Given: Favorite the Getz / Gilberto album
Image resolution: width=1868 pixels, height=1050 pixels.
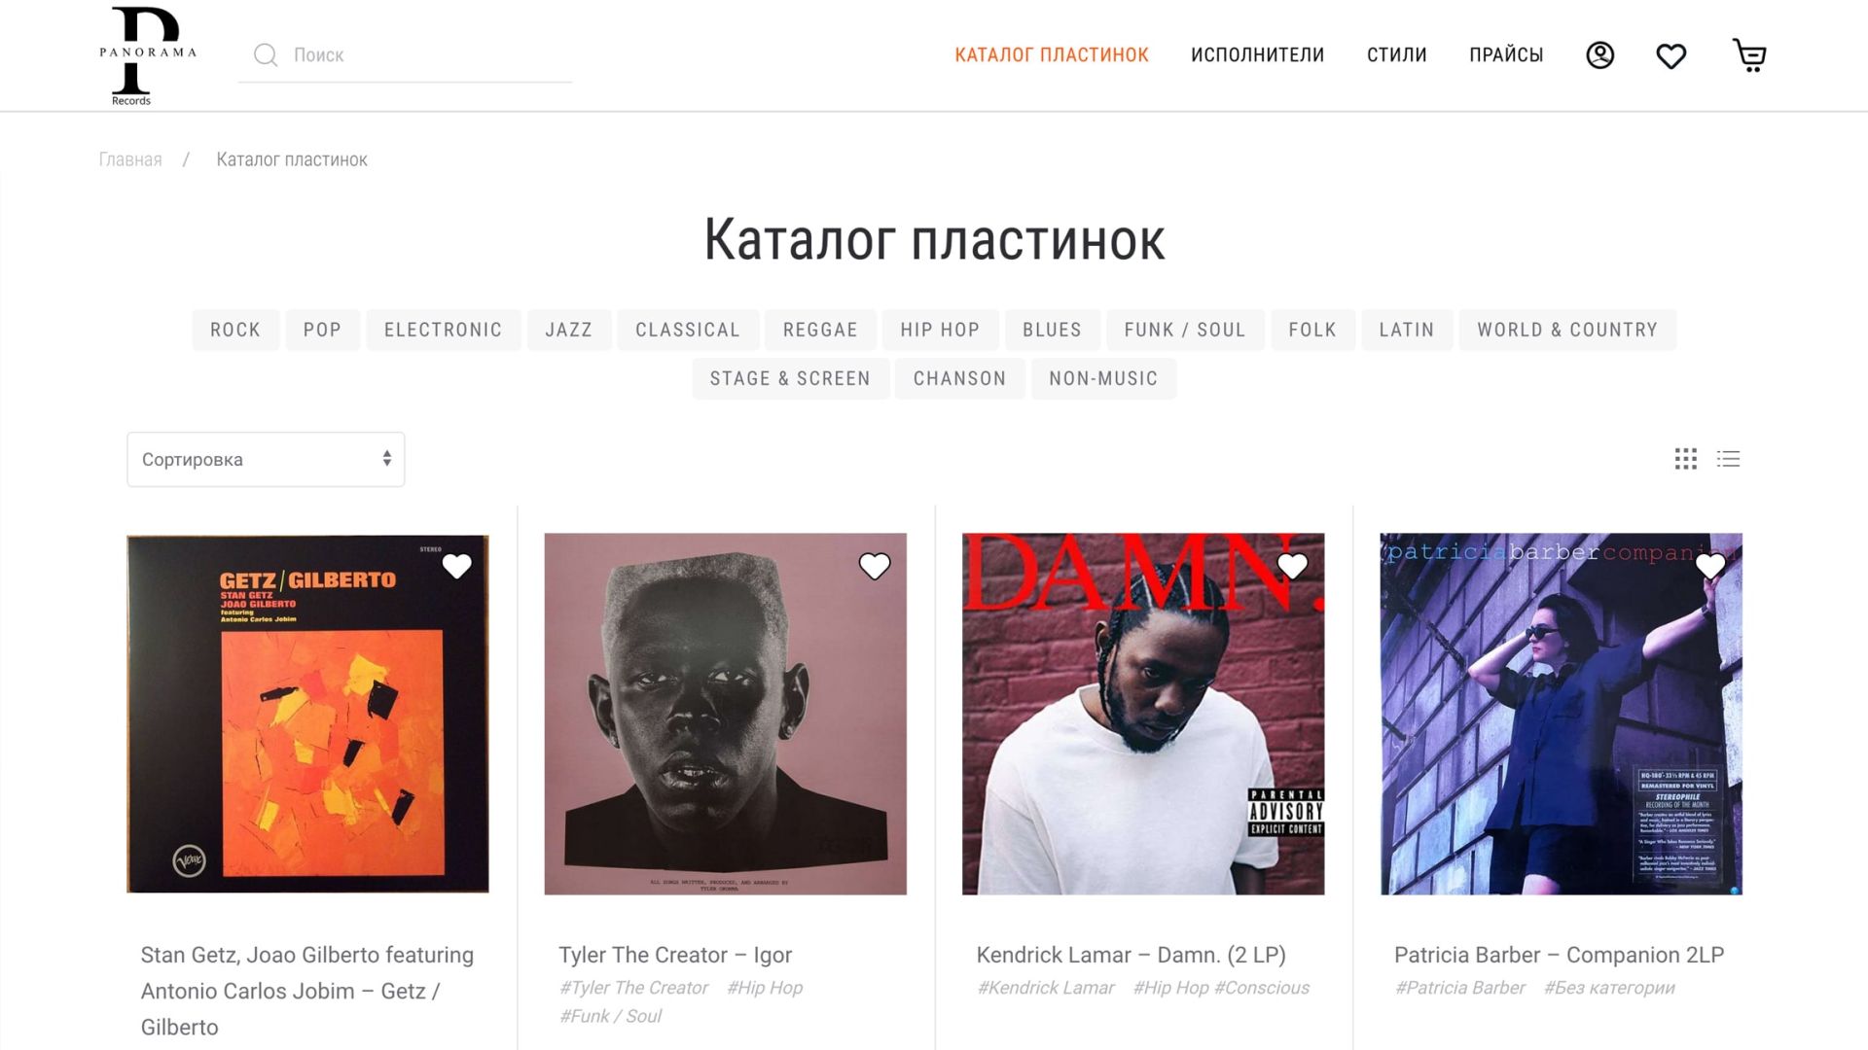Looking at the screenshot, I should (x=456, y=566).
